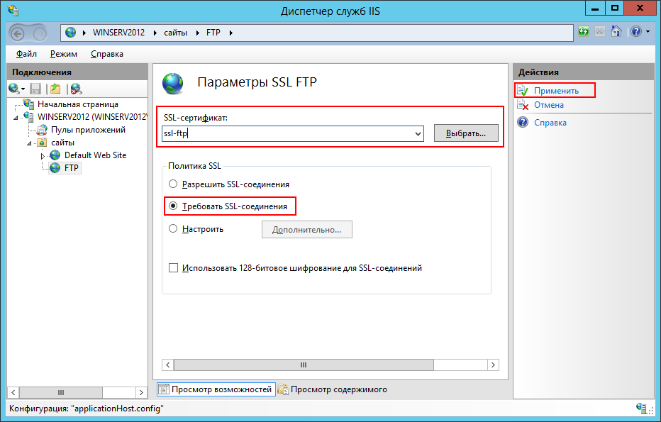This screenshot has height=422, width=661.
Task: Click the home icon in address bar
Action: click(616, 32)
